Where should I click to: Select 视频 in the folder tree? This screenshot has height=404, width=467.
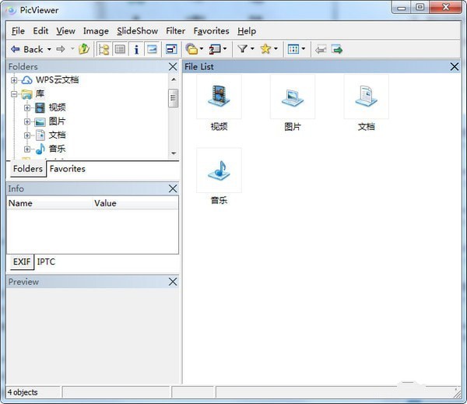[x=57, y=107]
